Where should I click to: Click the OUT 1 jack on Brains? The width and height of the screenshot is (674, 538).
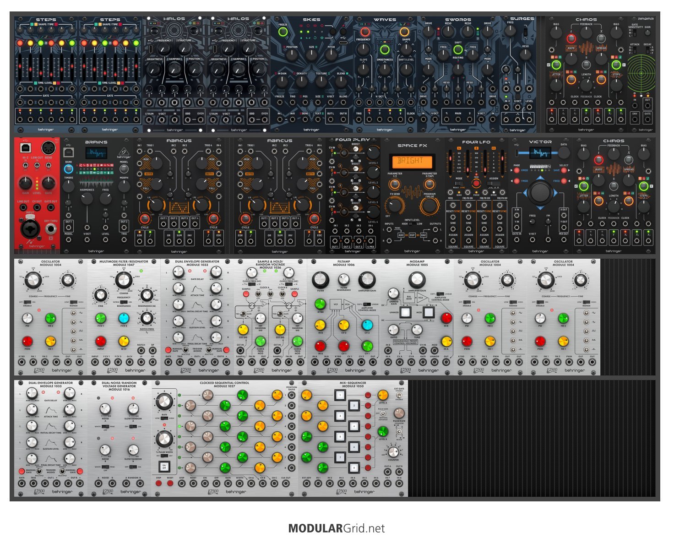coord(68,227)
